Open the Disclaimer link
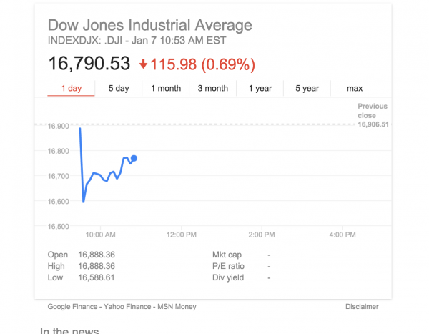 361,307
